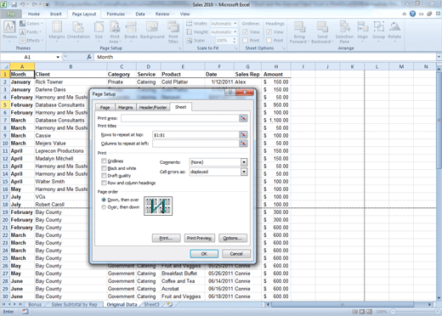
Task: Open the theme Colors menu
Action: click(x=31, y=24)
